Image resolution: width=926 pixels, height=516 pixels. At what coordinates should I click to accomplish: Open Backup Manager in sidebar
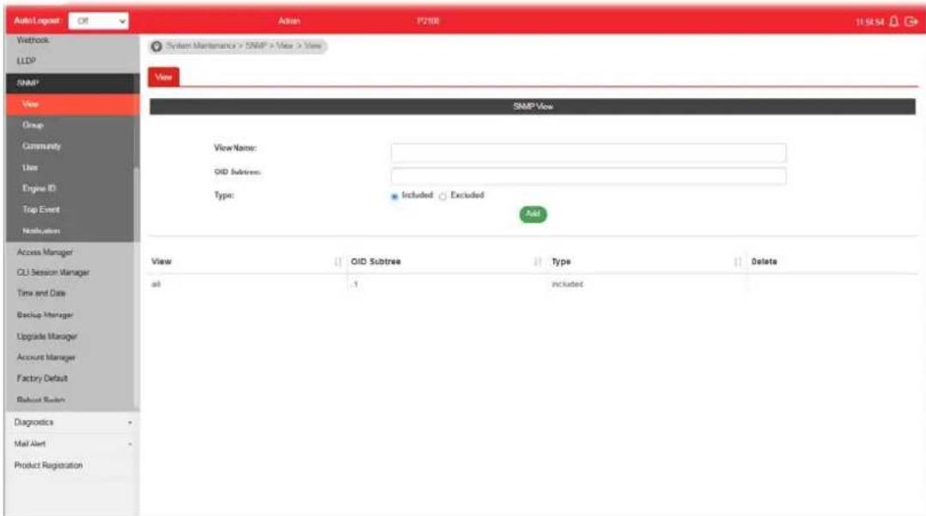(45, 315)
